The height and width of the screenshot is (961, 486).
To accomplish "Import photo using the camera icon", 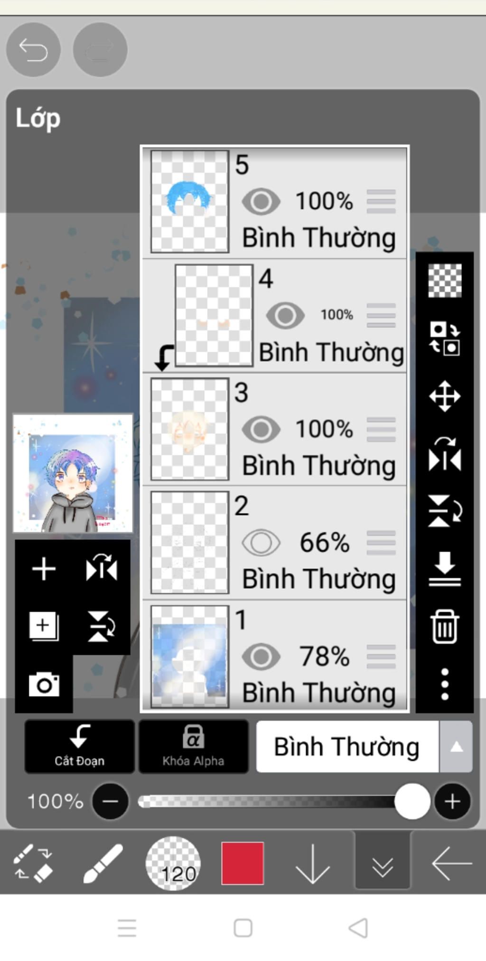I will click(44, 684).
